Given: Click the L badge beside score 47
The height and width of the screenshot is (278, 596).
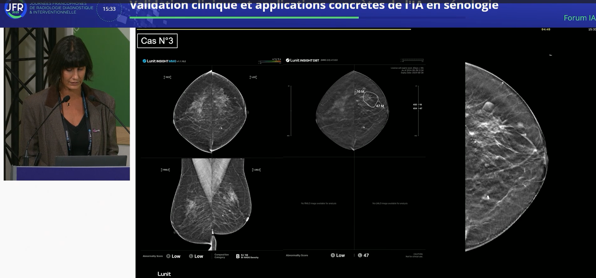Looking at the screenshot, I should [x=360, y=255].
